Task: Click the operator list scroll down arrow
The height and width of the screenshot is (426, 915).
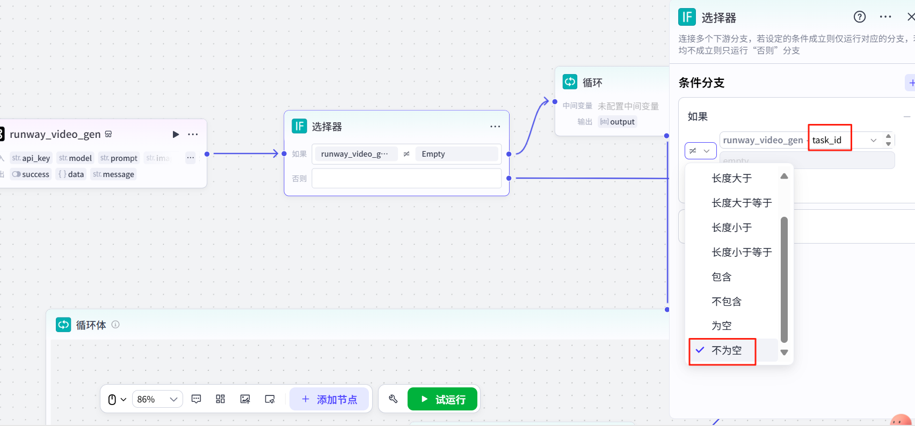Action: (x=784, y=352)
